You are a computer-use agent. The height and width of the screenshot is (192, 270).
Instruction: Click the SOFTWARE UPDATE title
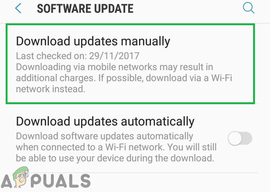coord(85,8)
